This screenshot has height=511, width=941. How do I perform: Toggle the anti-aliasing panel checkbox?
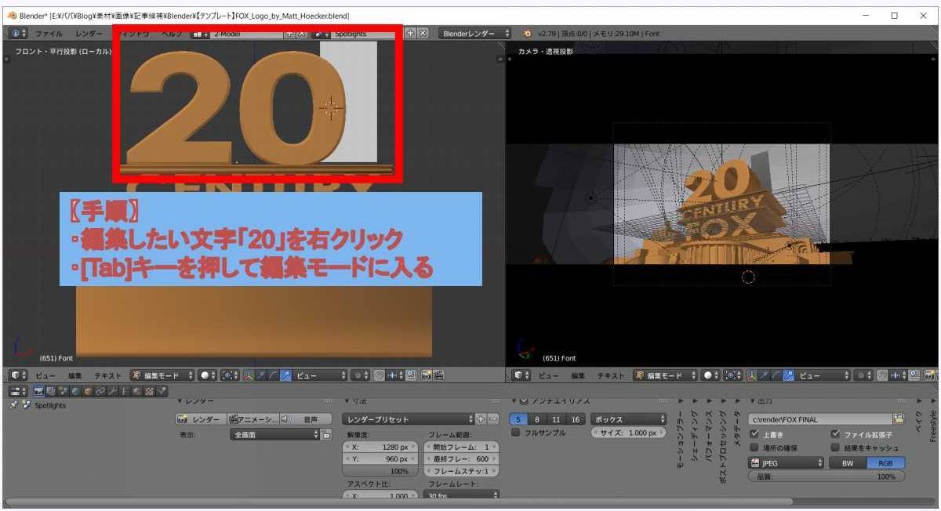(x=524, y=401)
